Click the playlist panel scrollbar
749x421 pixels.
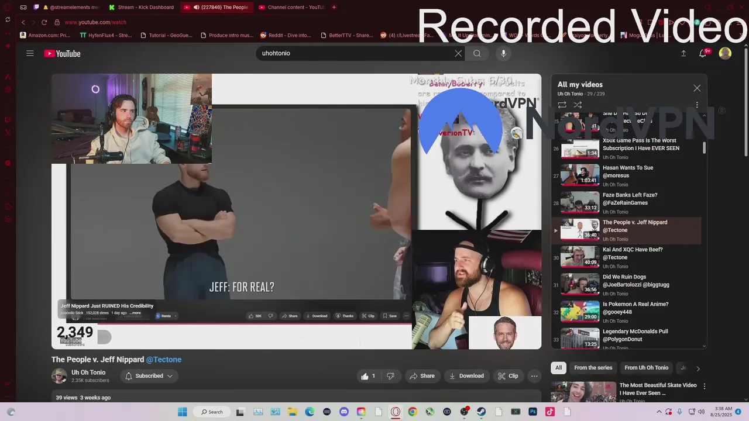point(704,148)
